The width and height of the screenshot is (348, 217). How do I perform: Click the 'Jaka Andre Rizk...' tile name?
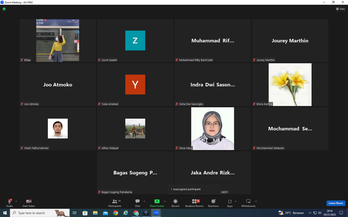(213, 173)
